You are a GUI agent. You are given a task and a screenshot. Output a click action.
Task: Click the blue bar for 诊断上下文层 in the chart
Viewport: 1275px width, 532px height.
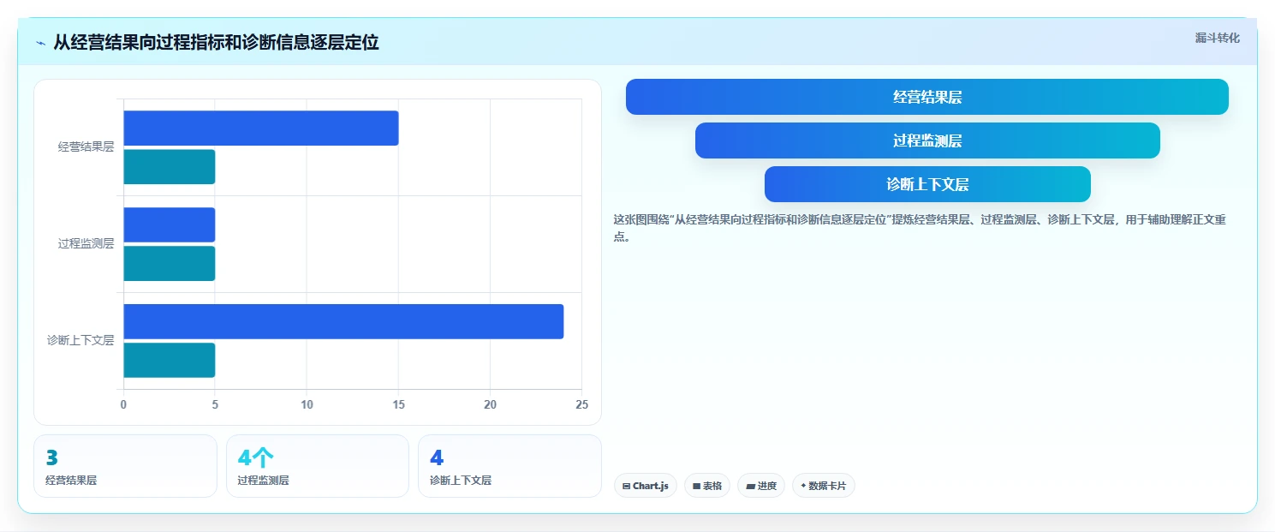coord(343,321)
